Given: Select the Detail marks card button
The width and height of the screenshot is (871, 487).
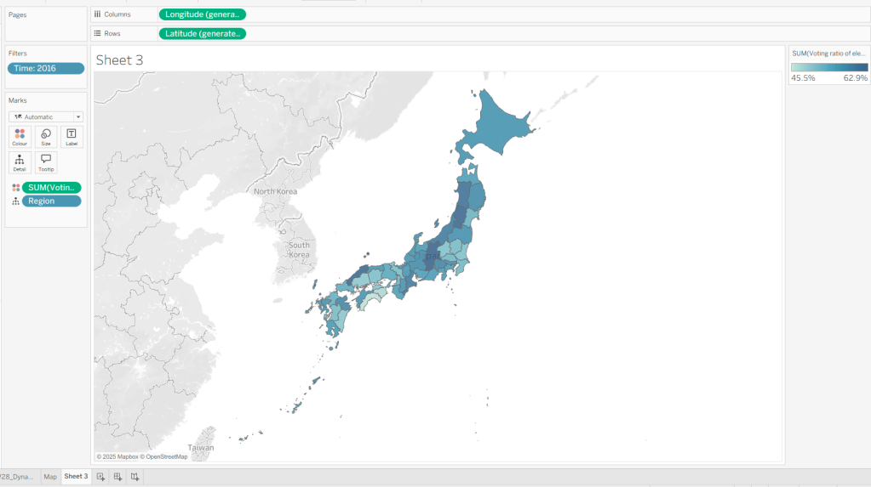Looking at the screenshot, I should click(x=20, y=162).
